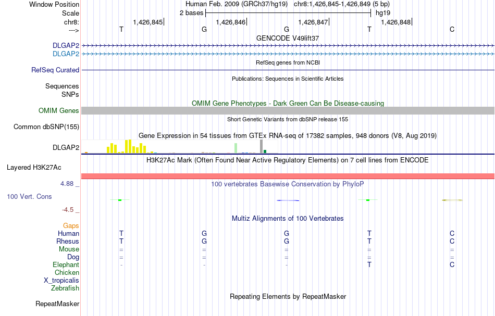Click the Human species label
This screenshot has height=316, width=495.
[68, 234]
